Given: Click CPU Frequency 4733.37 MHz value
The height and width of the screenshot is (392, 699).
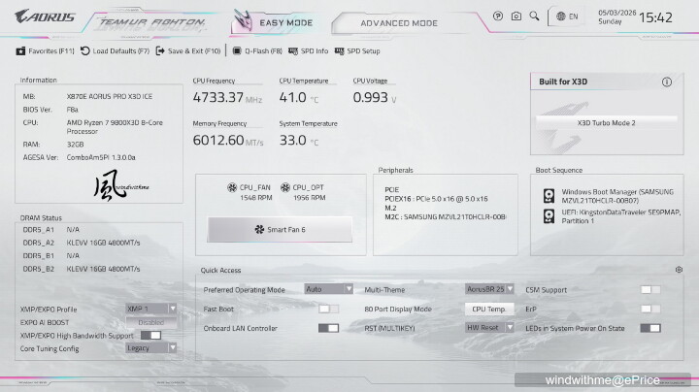Looking at the screenshot, I should tap(227, 97).
